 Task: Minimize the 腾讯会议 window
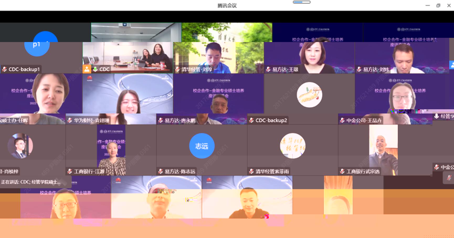(x=428, y=6)
